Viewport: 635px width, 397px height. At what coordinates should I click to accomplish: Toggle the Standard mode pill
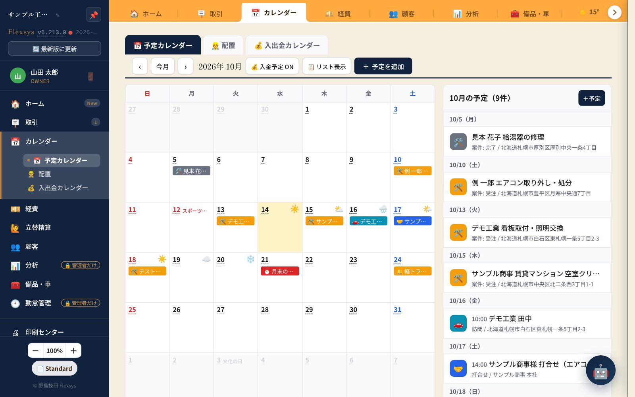click(x=54, y=368)
